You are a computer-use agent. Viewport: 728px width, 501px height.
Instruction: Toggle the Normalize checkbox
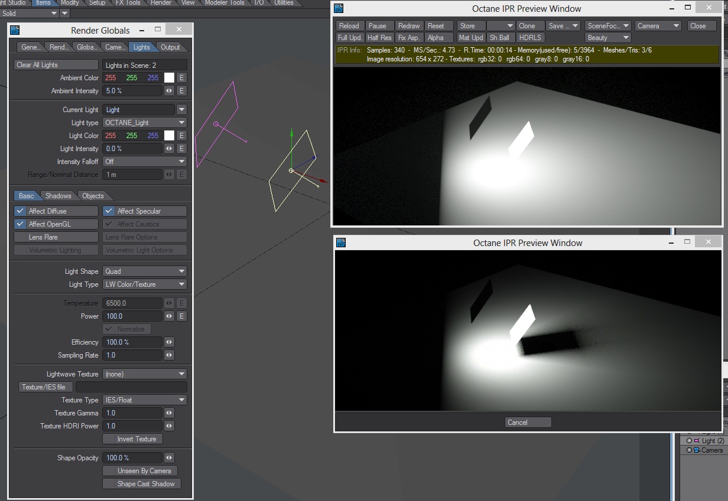click(127, 329)
